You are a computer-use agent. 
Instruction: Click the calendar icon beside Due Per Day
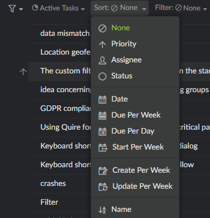coord(102,131)
